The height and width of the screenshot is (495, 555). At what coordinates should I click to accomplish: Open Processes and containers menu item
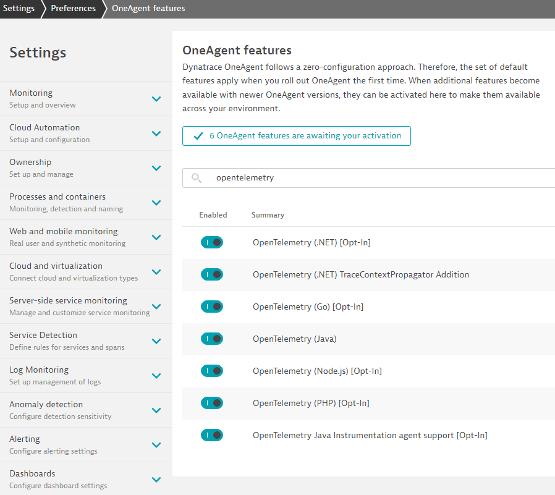coord(86,203)
